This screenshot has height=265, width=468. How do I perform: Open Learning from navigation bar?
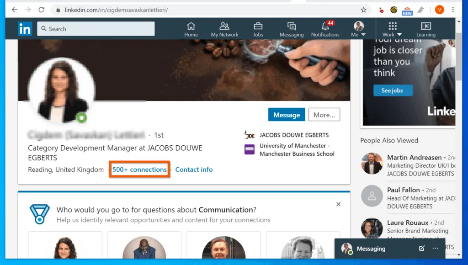(426, 30)
